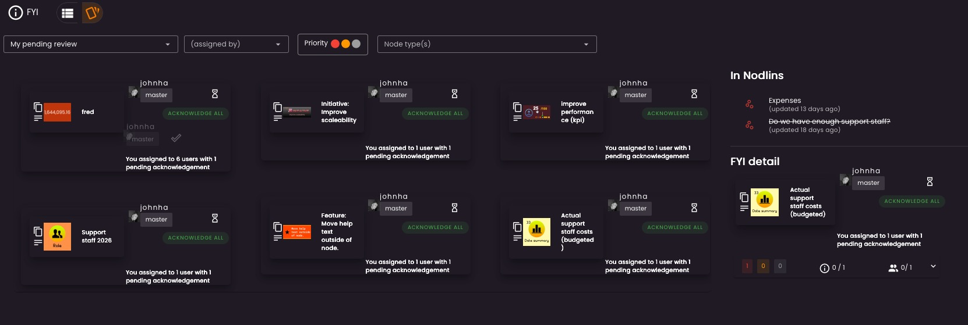Acknowledge all for Improve performance (kpi)

(x=674, y=113)
